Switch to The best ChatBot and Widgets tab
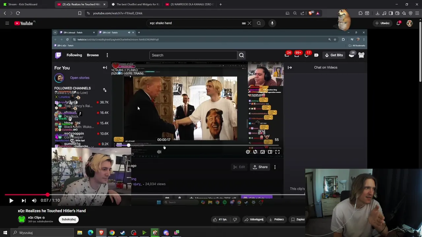 click(135, 4)
